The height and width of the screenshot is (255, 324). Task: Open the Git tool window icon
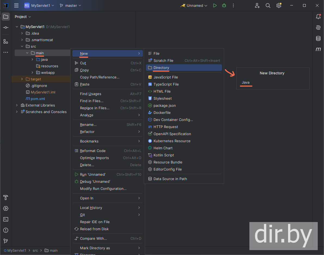tap(5, 241)
